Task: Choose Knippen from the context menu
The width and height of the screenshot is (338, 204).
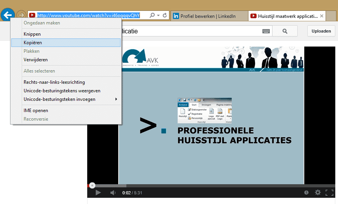Action: [x=66, y=34]
